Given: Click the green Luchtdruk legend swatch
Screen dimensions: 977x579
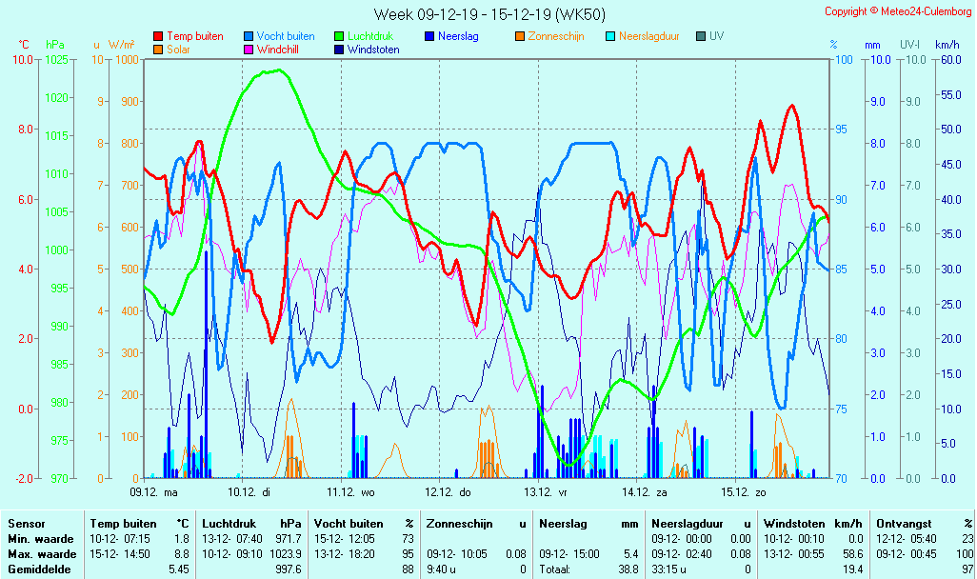Looking at the screenshot, I should coord(339,36).
